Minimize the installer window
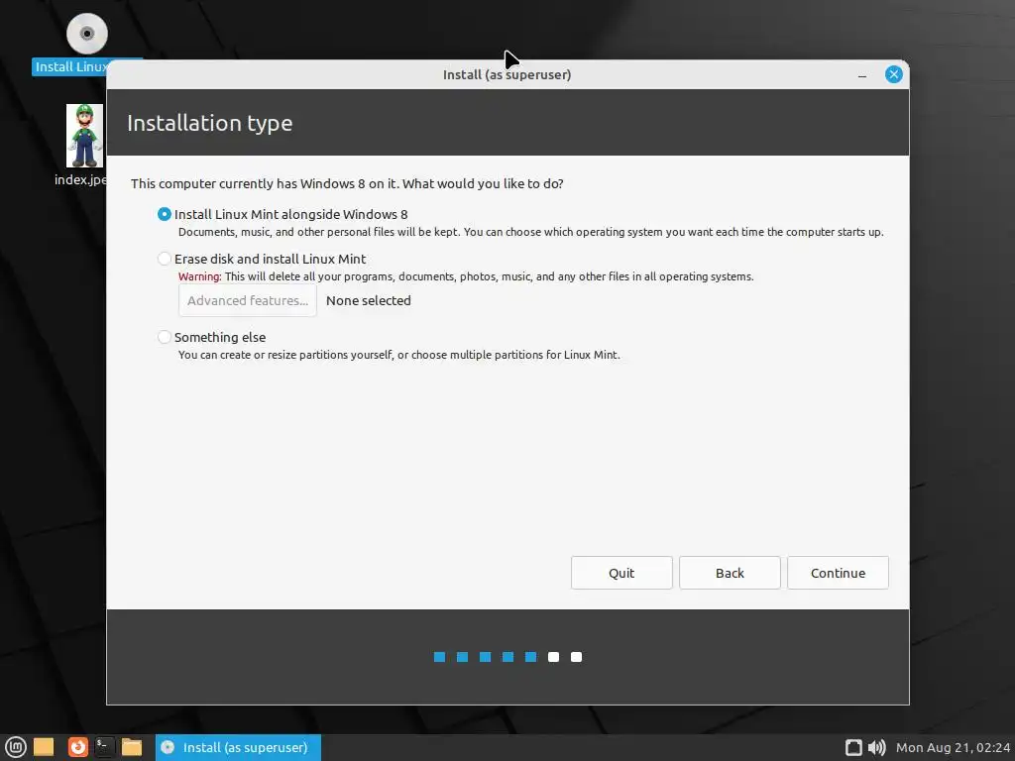 point(862,75)
